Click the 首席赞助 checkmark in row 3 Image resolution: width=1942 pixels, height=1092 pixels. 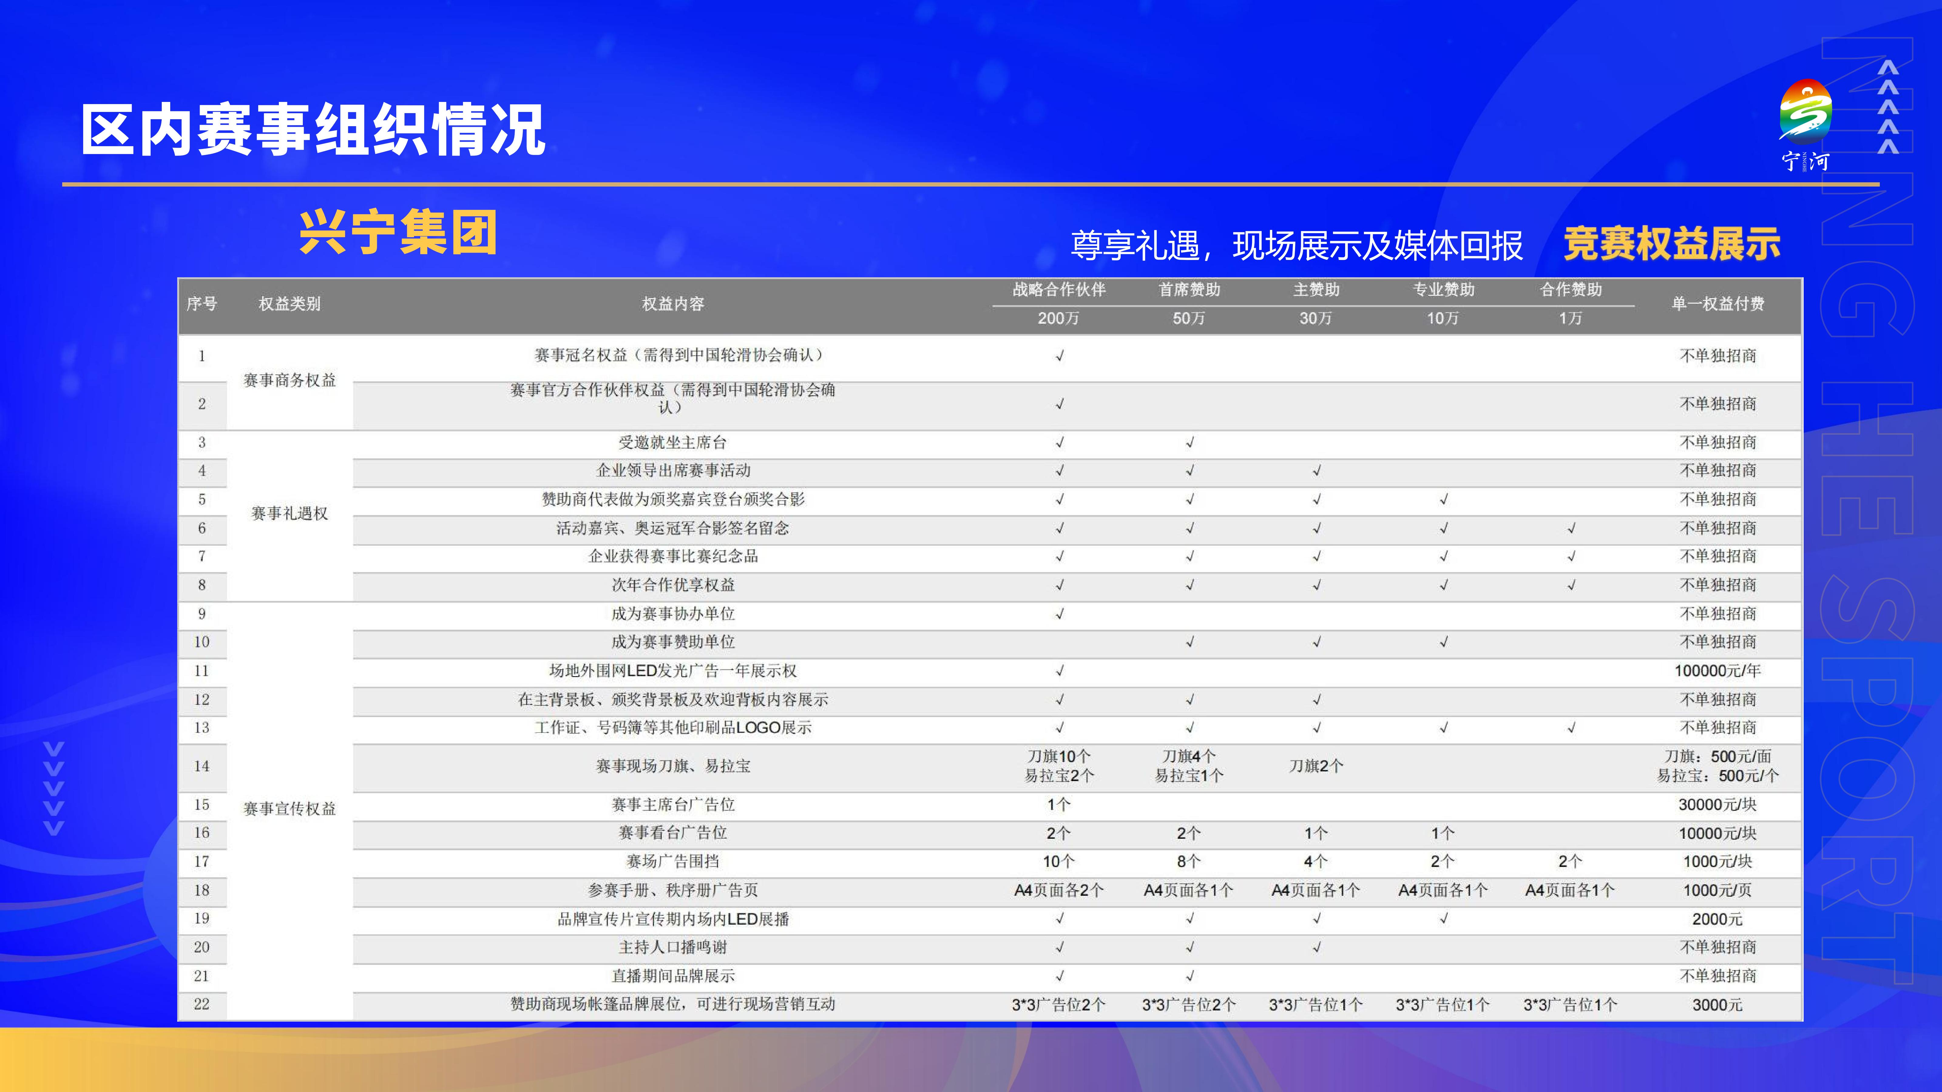coord(1189,442)
